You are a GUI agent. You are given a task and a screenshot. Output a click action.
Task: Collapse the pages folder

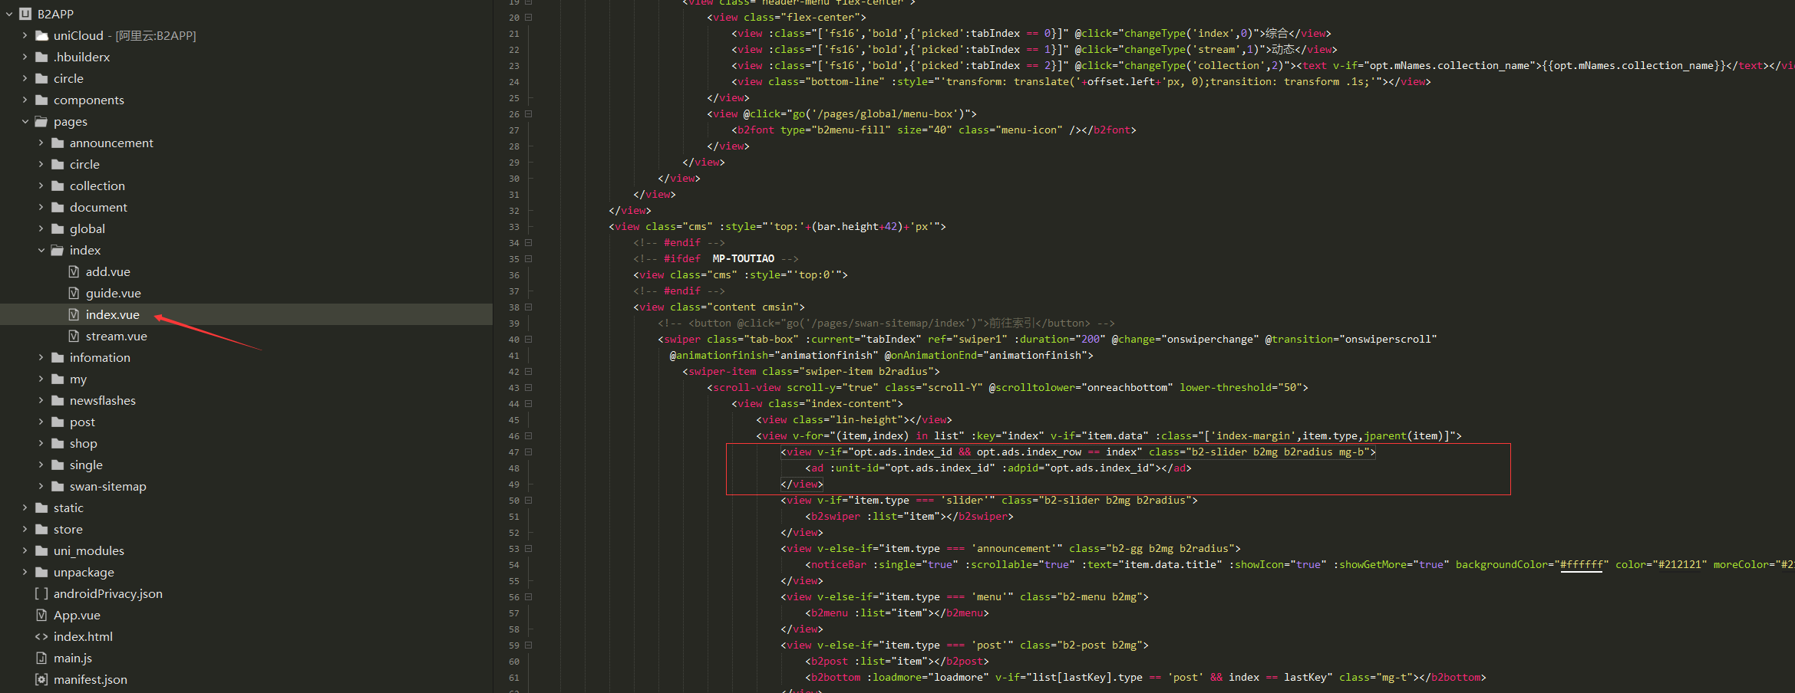[25, 121]
